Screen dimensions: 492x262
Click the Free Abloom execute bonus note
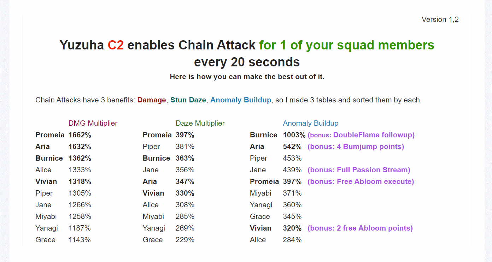tap(361, 181)
